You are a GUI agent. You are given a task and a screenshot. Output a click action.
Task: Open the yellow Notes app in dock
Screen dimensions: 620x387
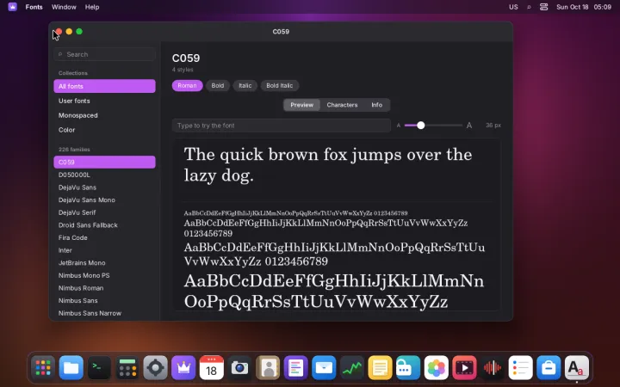click(380, 368)
